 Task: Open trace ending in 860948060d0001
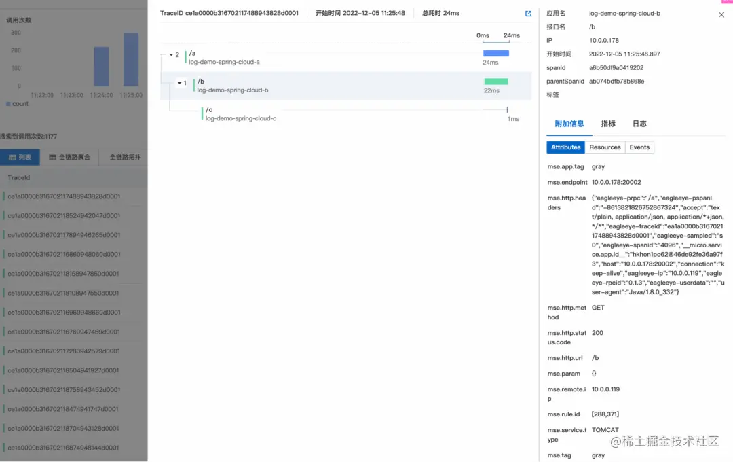pos(64,255)
